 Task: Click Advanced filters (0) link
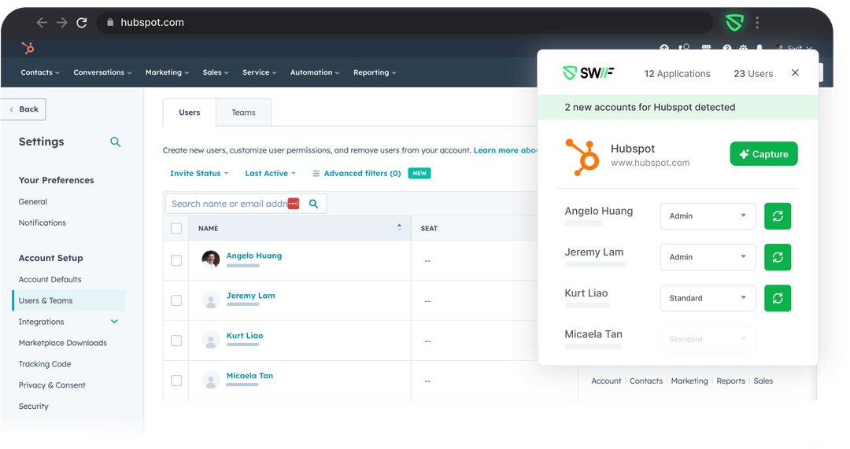362,173
